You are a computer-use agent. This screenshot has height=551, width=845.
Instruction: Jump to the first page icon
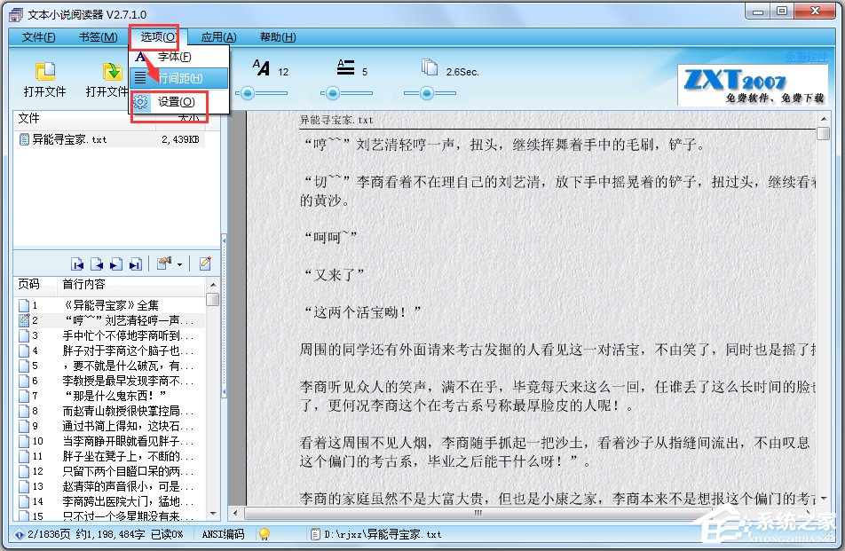coord(78,262)
